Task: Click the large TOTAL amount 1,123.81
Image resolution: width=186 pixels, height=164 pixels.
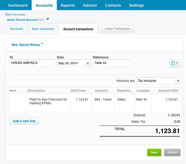Action: (168, 131)
